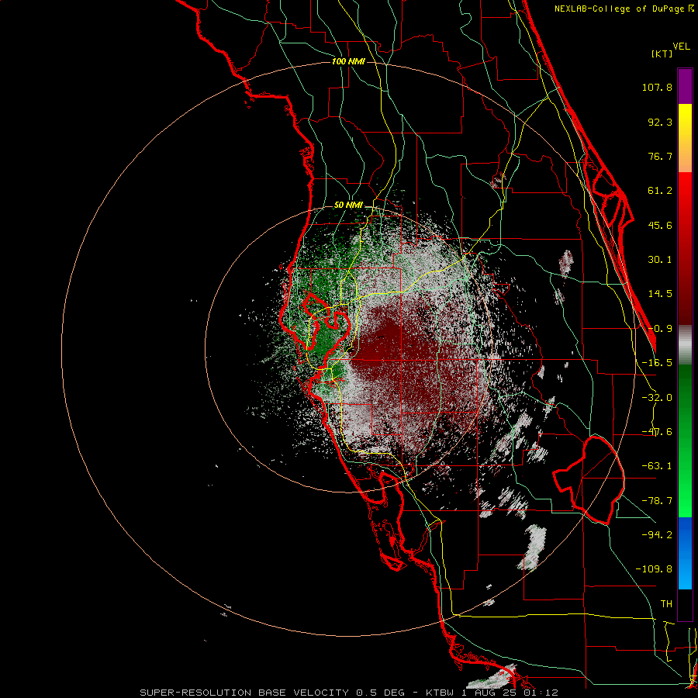The width and height of the screenshot is (698, 698).
Task: Click the -78.7 velocity scale label
Action: coord(657,501)
